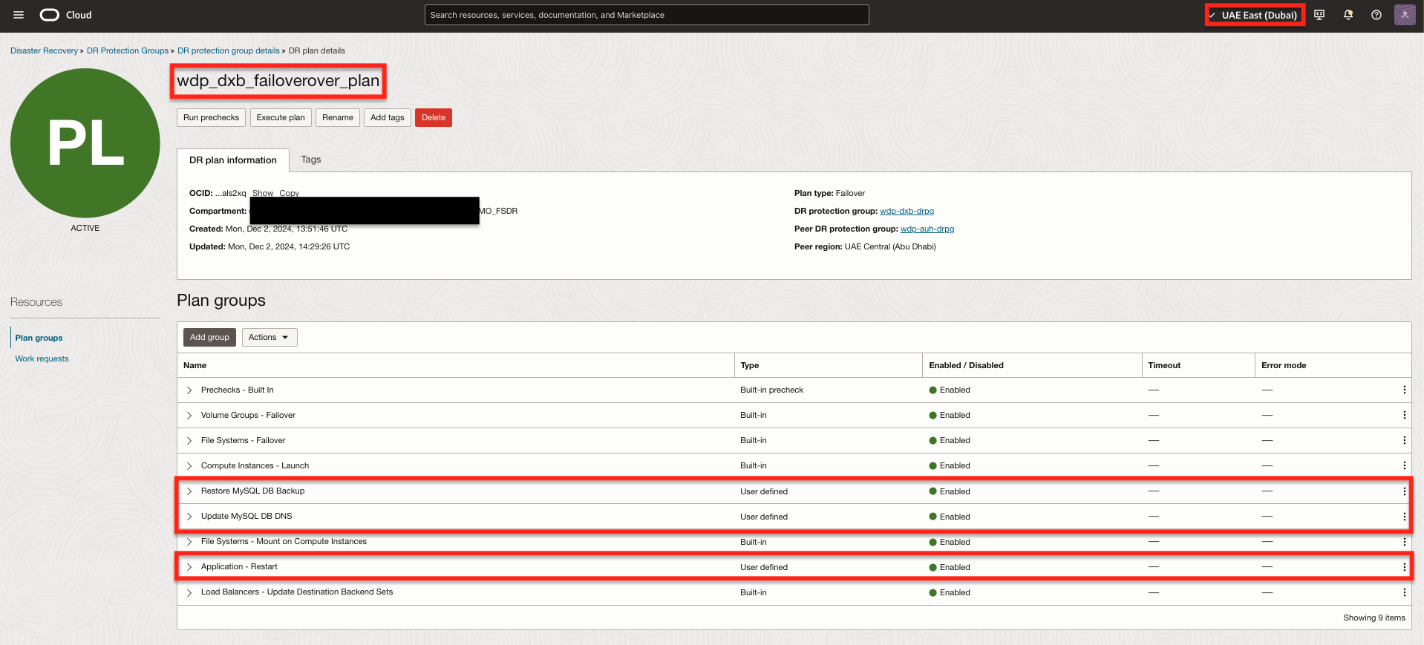Expand File Systems - Mount on Compute Instances

point(189,542)
